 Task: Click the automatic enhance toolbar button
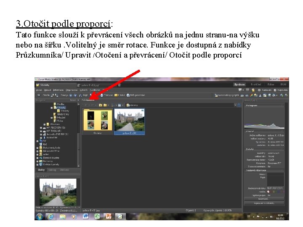(x=227, y=95)
